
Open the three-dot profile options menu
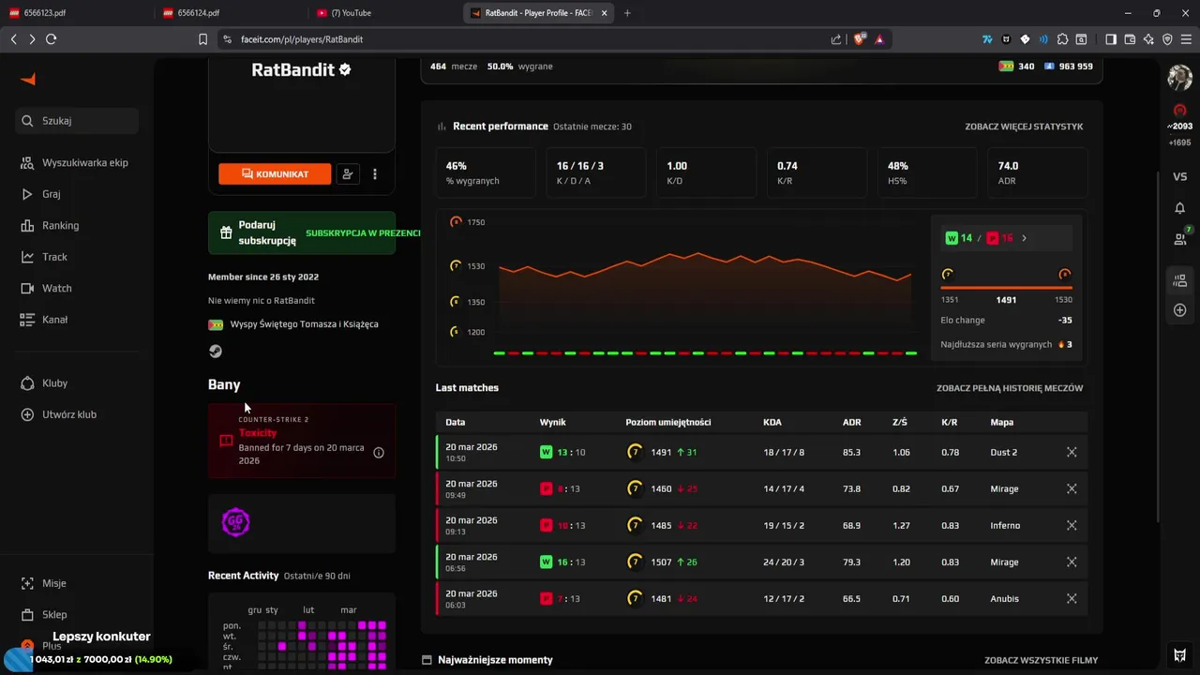pos(375,174)
